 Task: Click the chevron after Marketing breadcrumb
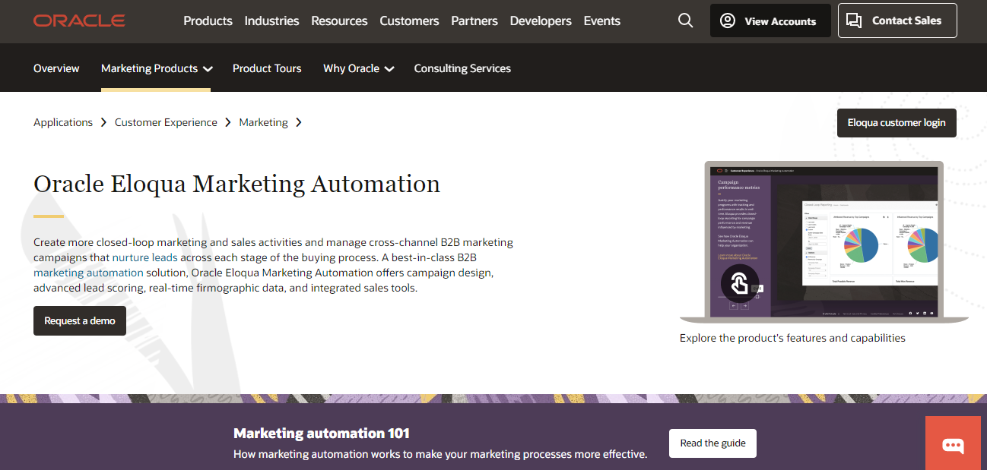coord(299,122)
